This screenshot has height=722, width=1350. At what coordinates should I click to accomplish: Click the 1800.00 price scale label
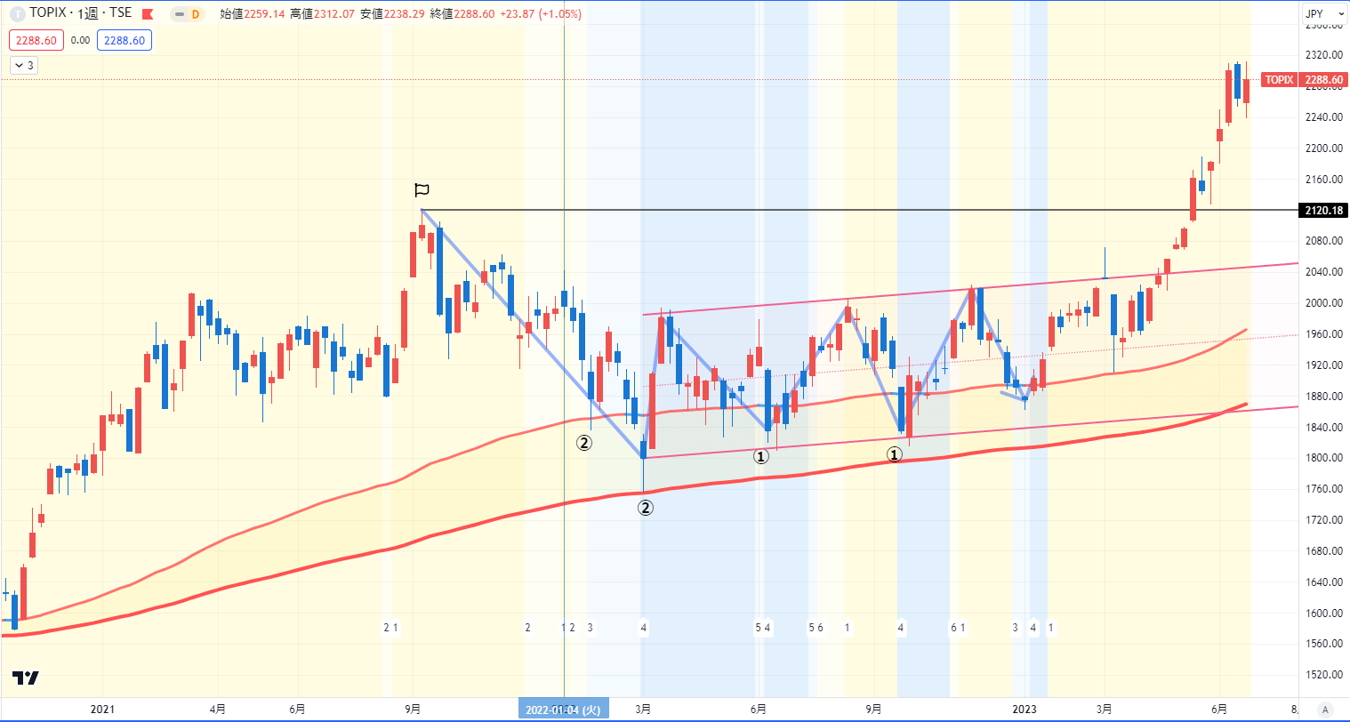coord(1322,458)
